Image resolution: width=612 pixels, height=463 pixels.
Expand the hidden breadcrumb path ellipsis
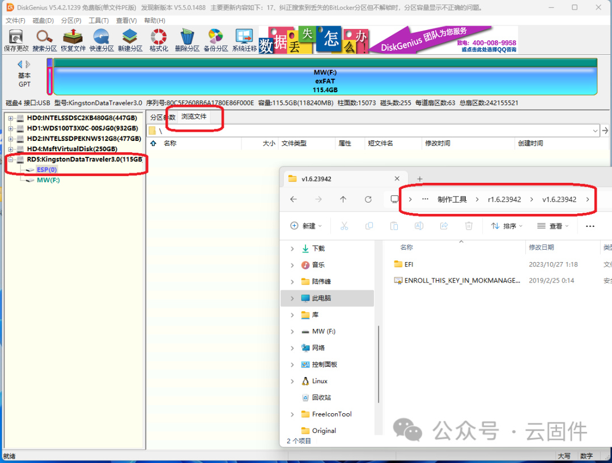point(425,199)
